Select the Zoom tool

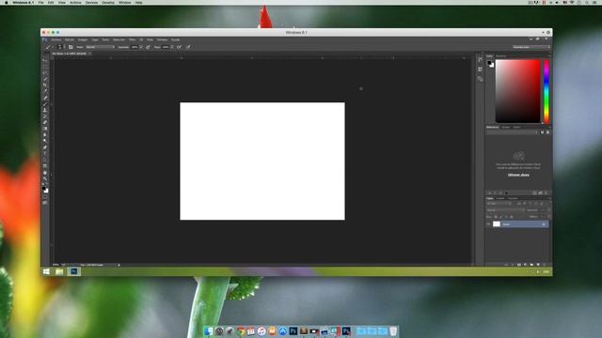coord(45,179)
